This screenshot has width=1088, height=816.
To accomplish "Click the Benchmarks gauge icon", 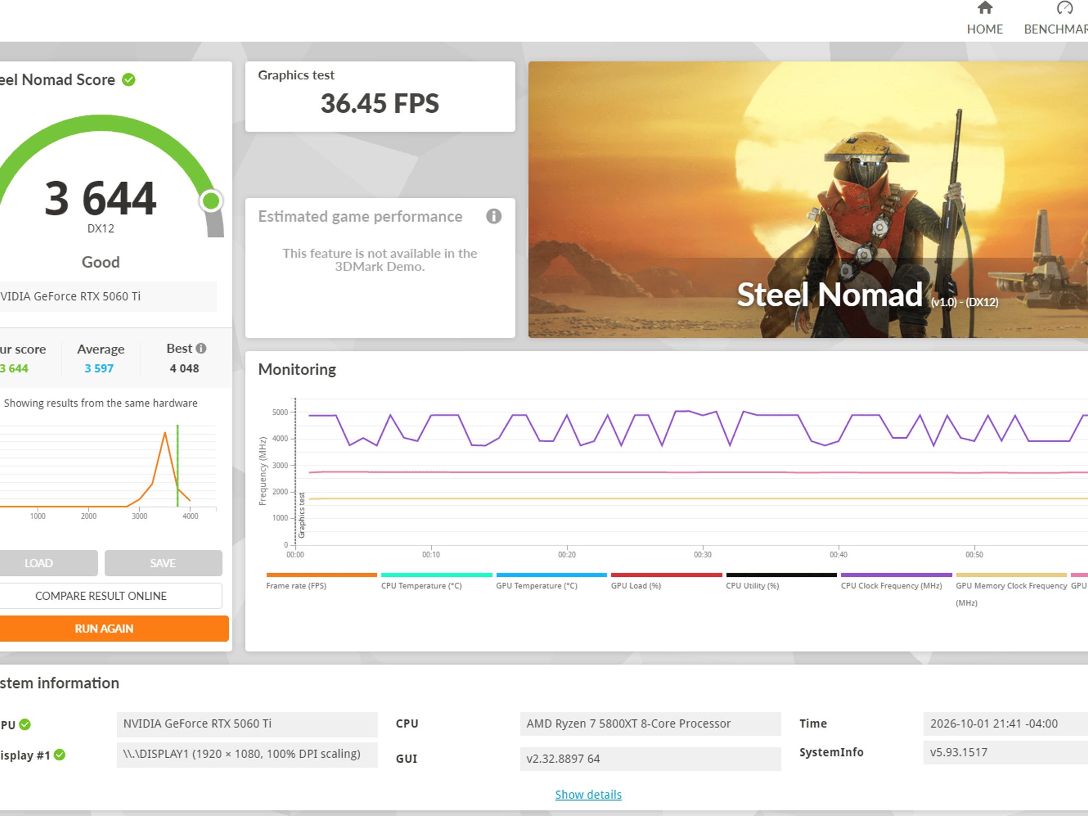I will pos(1065,8).
